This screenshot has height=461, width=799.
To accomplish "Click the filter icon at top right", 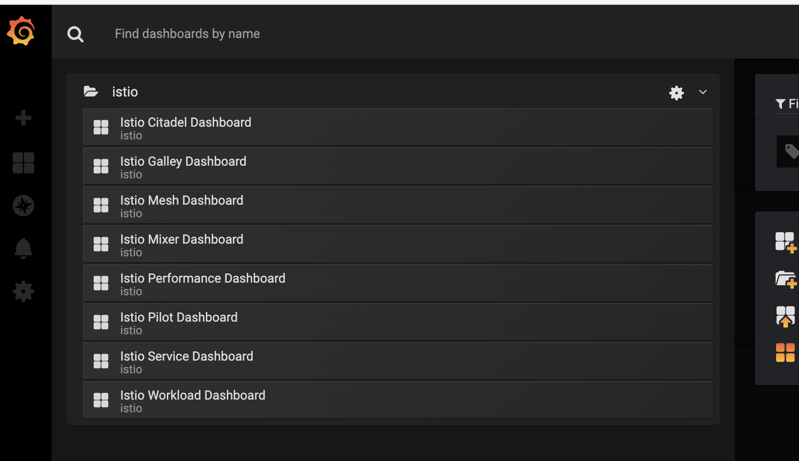I will (780, 104).
